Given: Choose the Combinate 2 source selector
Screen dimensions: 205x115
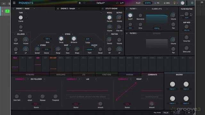Looking at the screenshot, I should 76,104.
